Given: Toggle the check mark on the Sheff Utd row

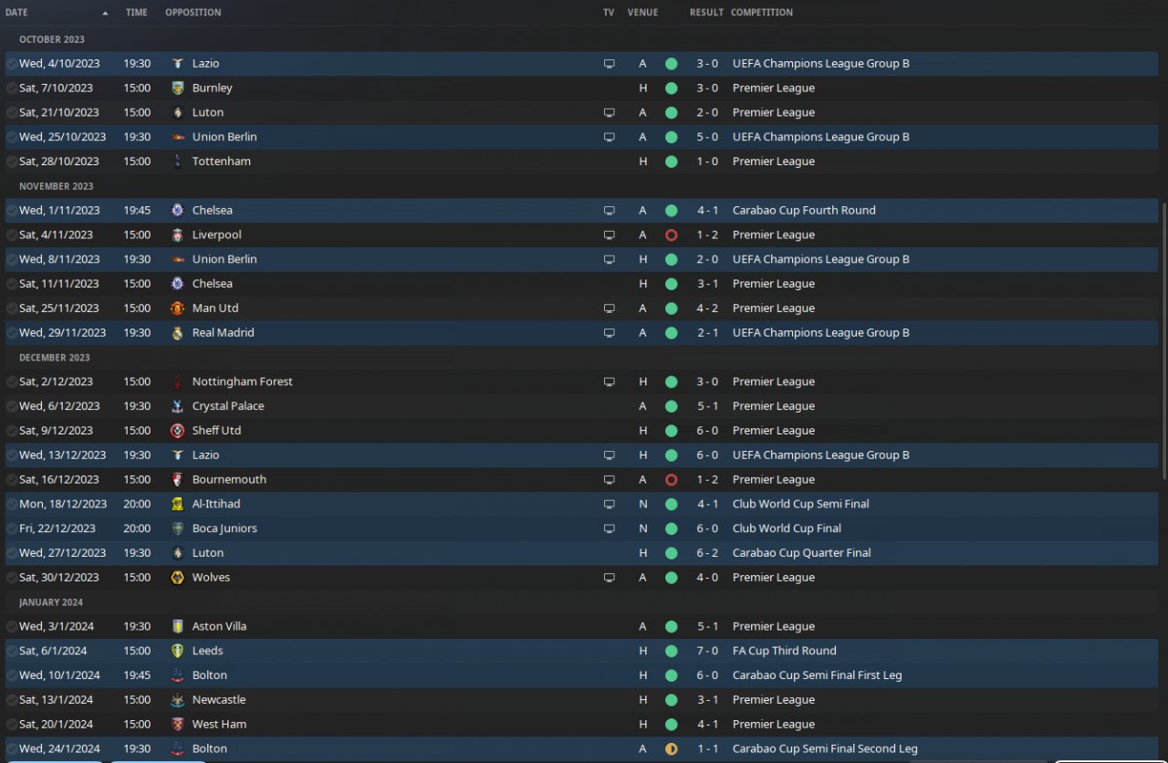Looking at the screenshot, I should click(x=11, y=431).
